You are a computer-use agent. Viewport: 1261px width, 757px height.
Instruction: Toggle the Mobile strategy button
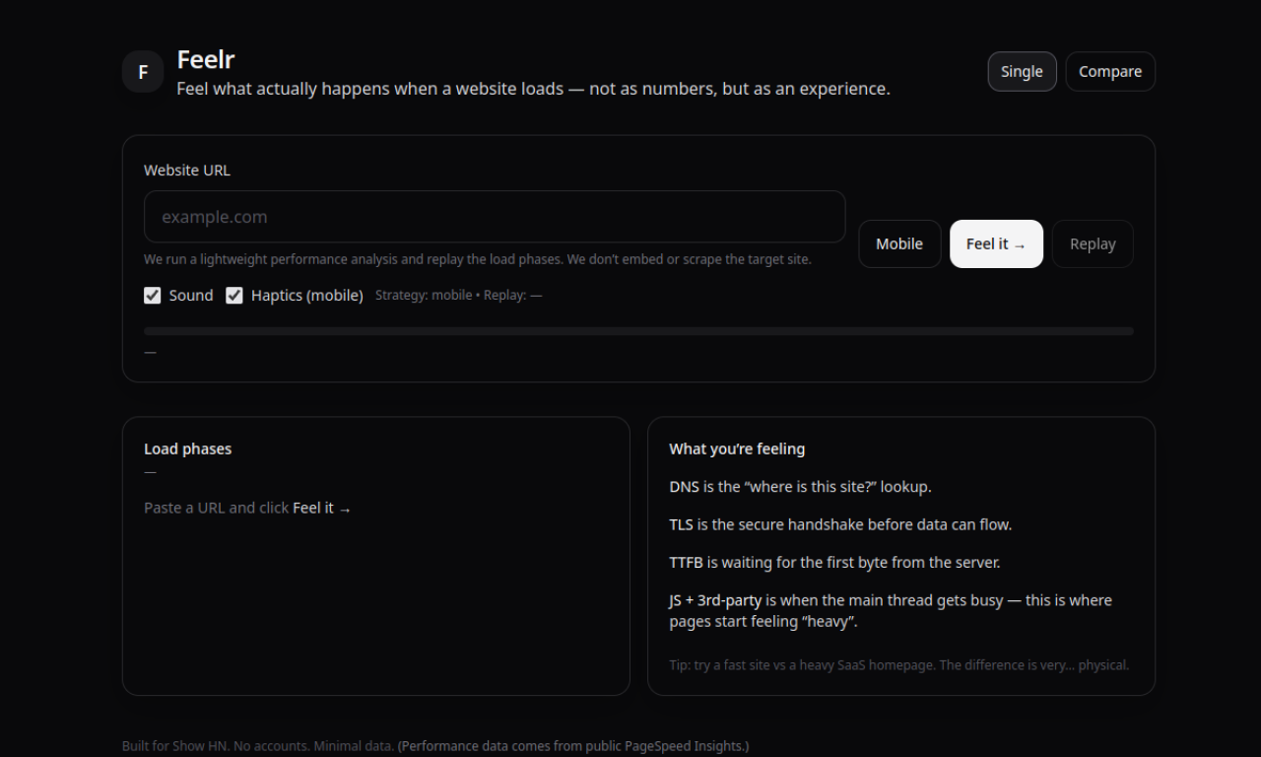pos(899,244)
